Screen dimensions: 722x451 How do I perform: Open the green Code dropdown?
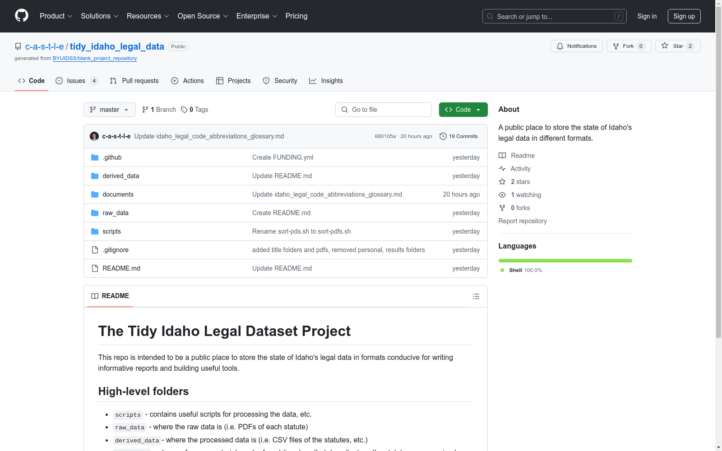click(463, 110)
